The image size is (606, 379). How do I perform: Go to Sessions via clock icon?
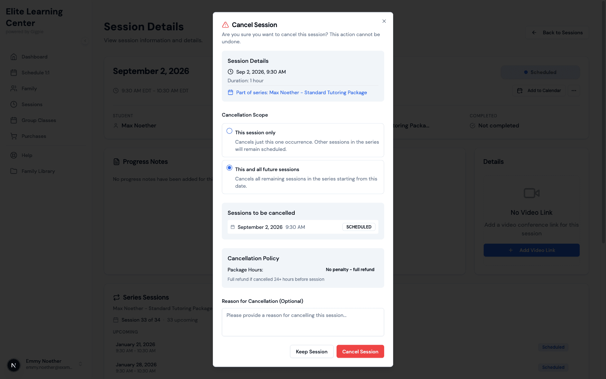[x=14, y=104]
